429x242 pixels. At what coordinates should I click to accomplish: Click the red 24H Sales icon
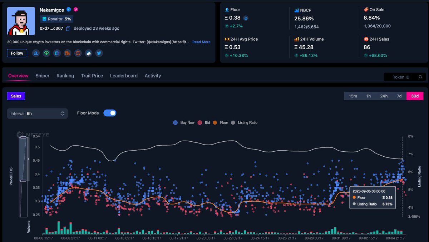pos(366,39)
